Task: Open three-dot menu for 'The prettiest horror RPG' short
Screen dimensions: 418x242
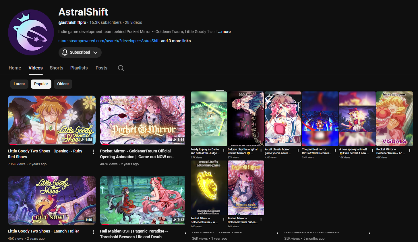Action: click(x=335, y=151)
